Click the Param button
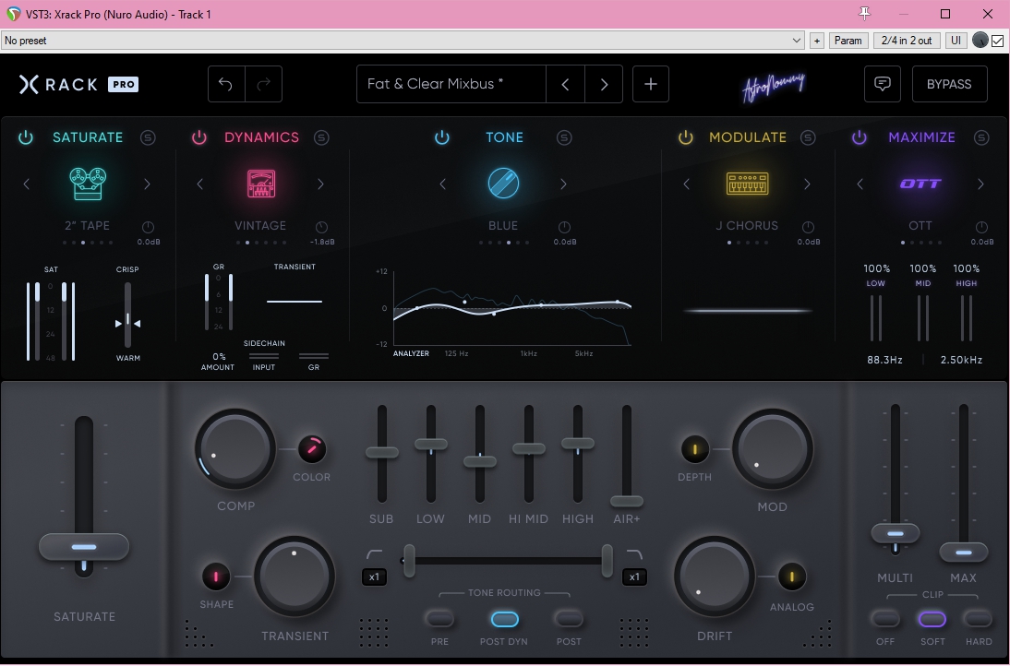 point(848,41)
